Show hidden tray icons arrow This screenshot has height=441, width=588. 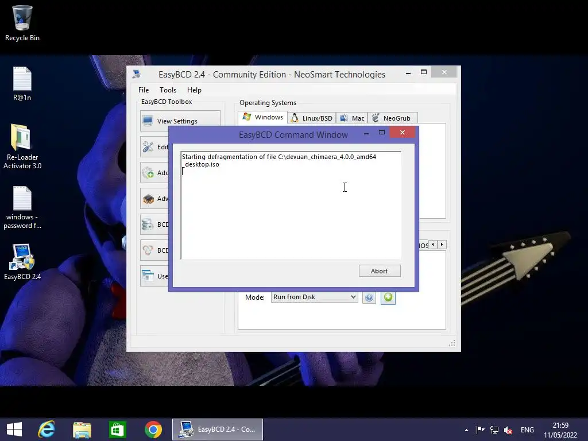tap(466, 430)
